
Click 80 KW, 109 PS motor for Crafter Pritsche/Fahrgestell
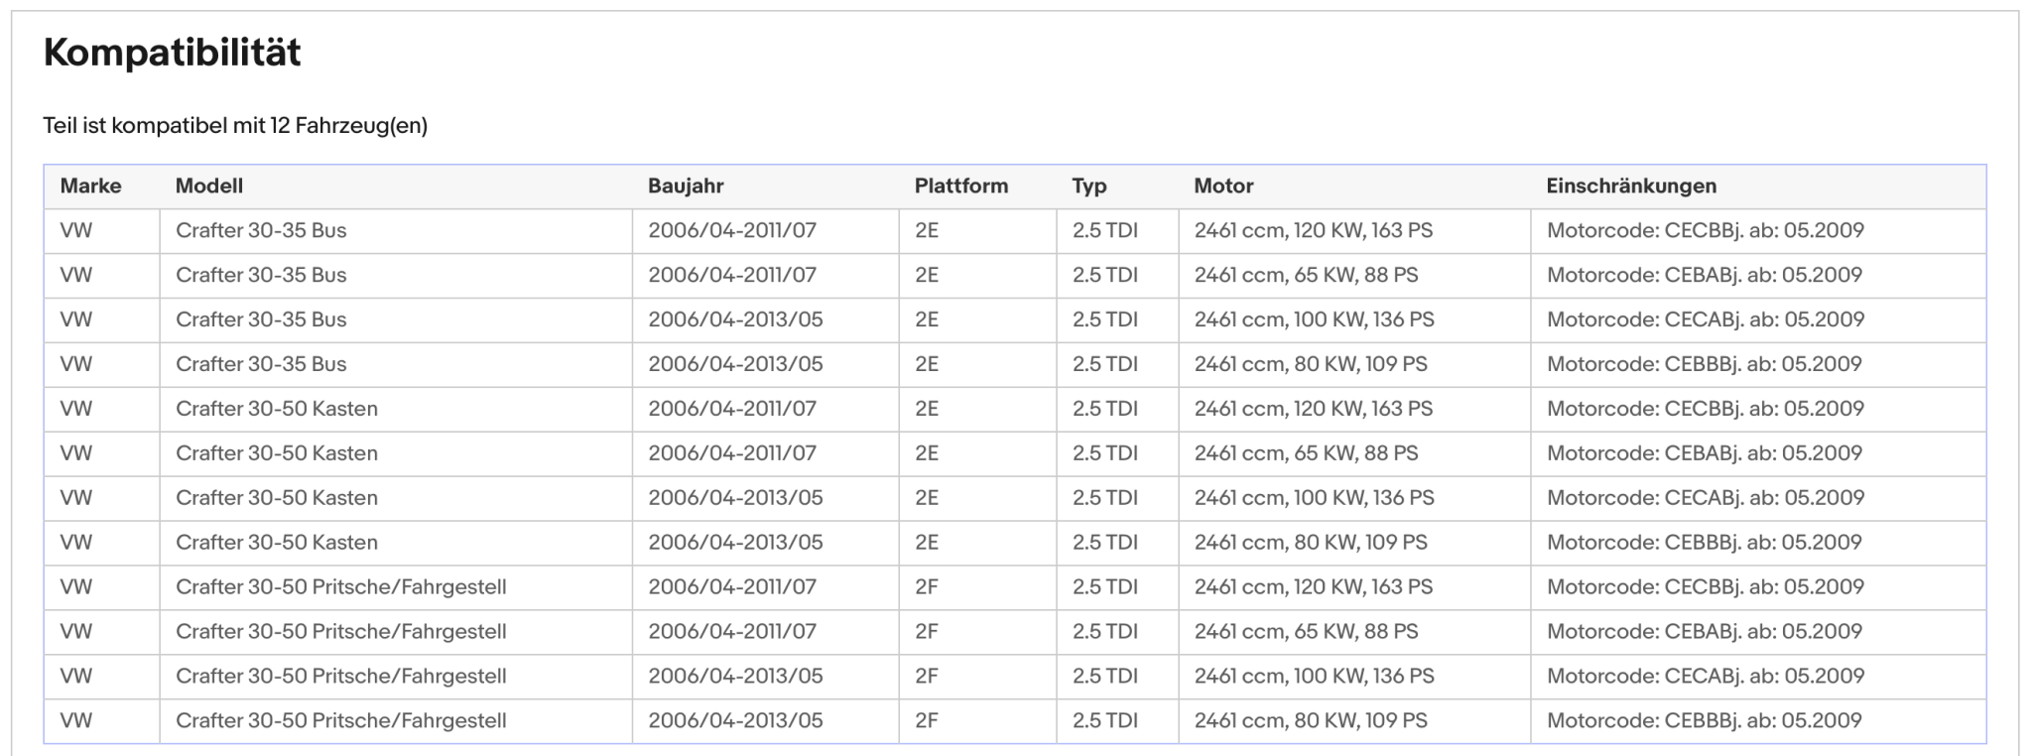(x=1311, y=721)
